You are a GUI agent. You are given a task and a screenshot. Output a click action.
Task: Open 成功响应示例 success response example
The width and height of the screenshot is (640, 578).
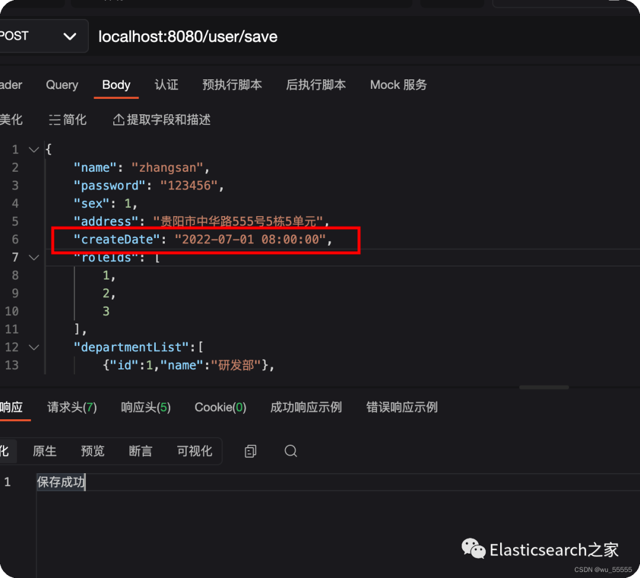306,407
